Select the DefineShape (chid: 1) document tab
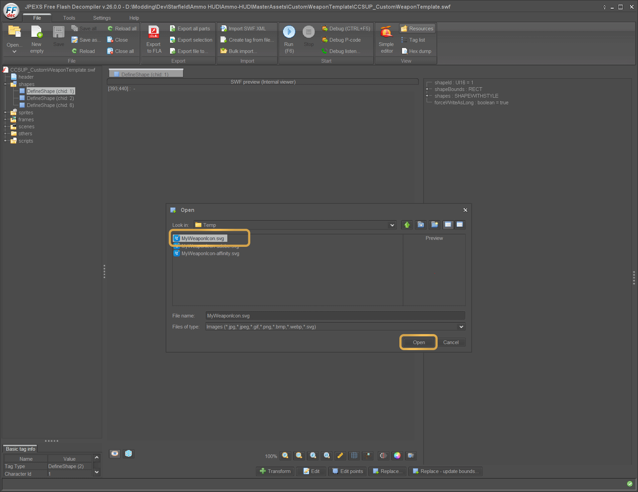This screenshot has height=492, width=638. click(x=146, y=74)
